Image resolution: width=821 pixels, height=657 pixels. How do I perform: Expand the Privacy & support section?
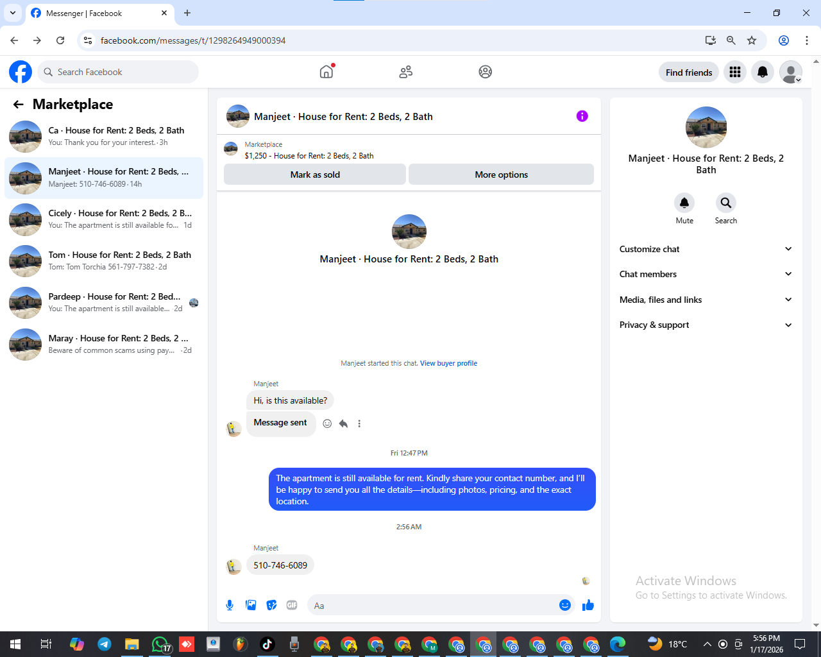tap(706, 325)
